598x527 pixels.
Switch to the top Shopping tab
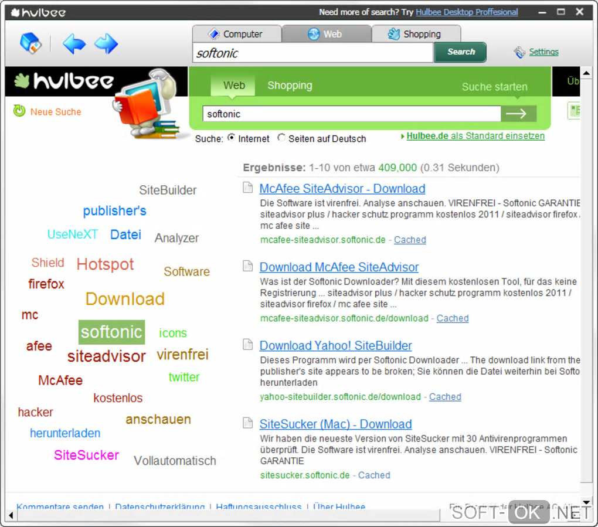click(x=416, y=34)
